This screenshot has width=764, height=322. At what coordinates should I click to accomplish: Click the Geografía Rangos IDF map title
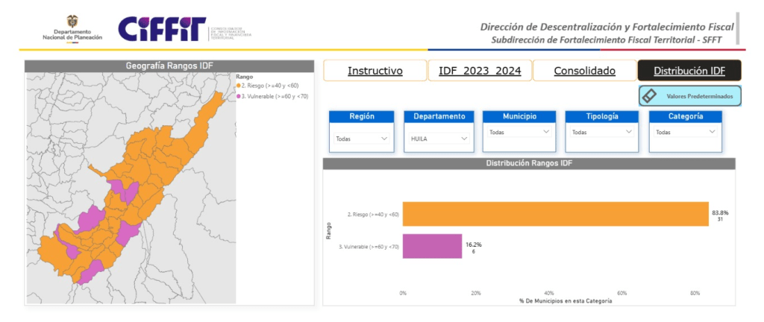coord(169,66)
